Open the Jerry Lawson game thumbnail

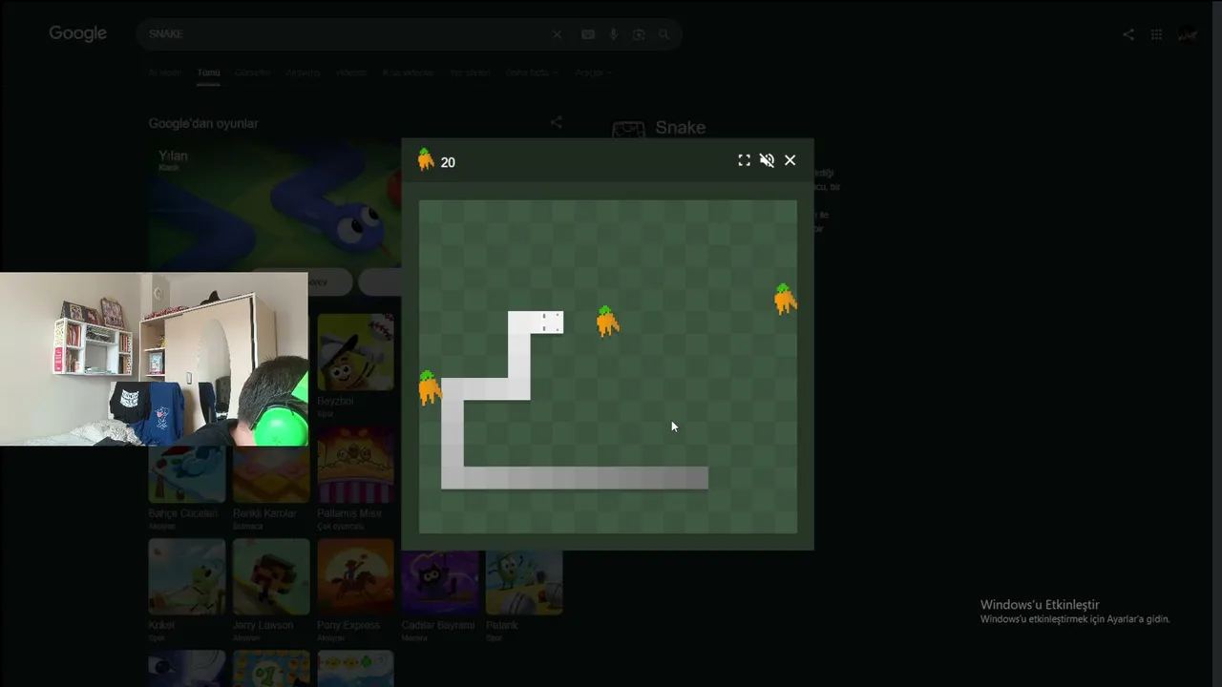click(271, 576)
